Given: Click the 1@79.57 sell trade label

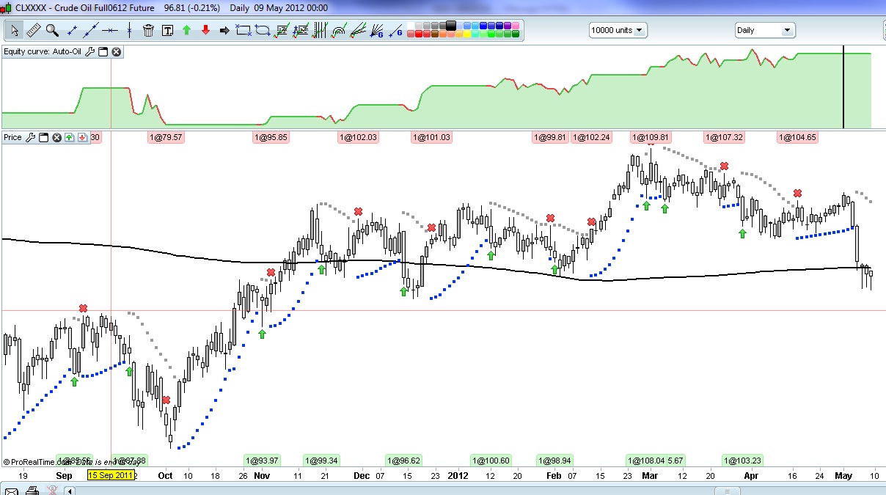Looking at the screenshot, I should tap(166, 137).
